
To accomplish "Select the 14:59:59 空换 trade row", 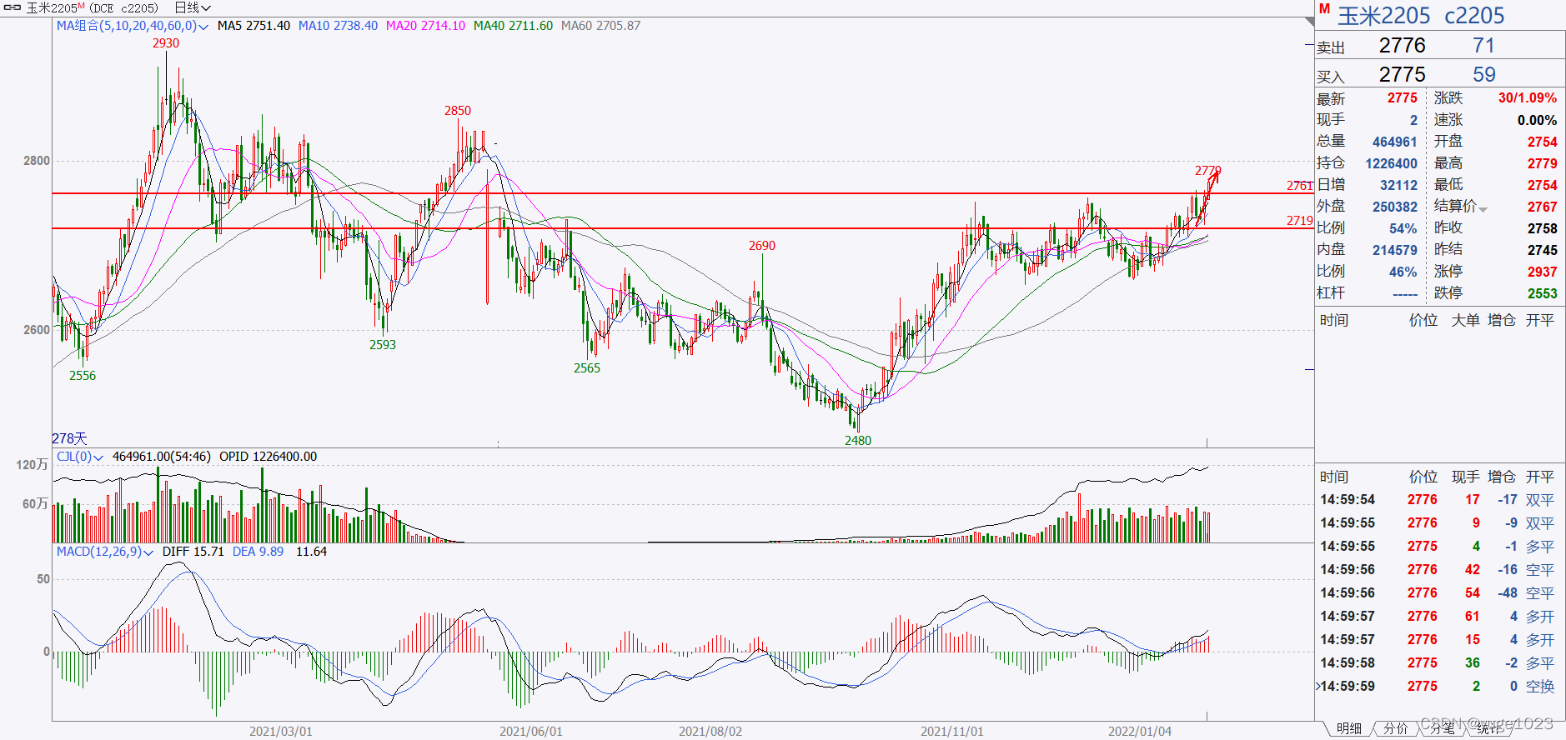I will tap(1439, 687).
